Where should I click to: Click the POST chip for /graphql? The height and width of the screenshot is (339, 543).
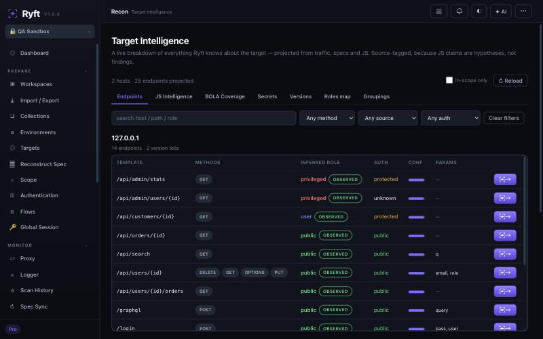(205, 310)
